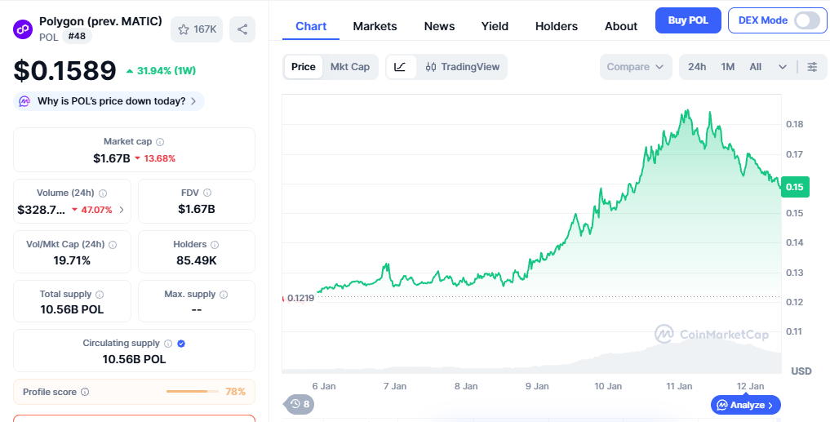The height and width of the screenshot is (422, 830).
Task: Click FDV info icon
Action: (207, 193)
